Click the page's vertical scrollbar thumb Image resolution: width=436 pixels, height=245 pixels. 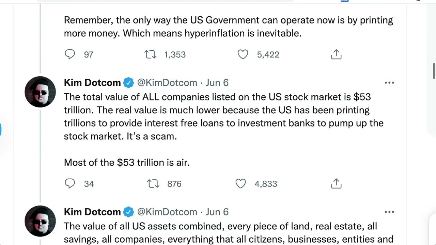(434, 70)
